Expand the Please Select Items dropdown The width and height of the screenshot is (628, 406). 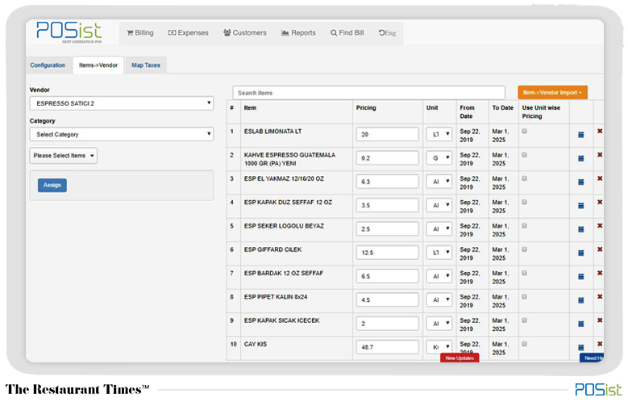[64, 156]
